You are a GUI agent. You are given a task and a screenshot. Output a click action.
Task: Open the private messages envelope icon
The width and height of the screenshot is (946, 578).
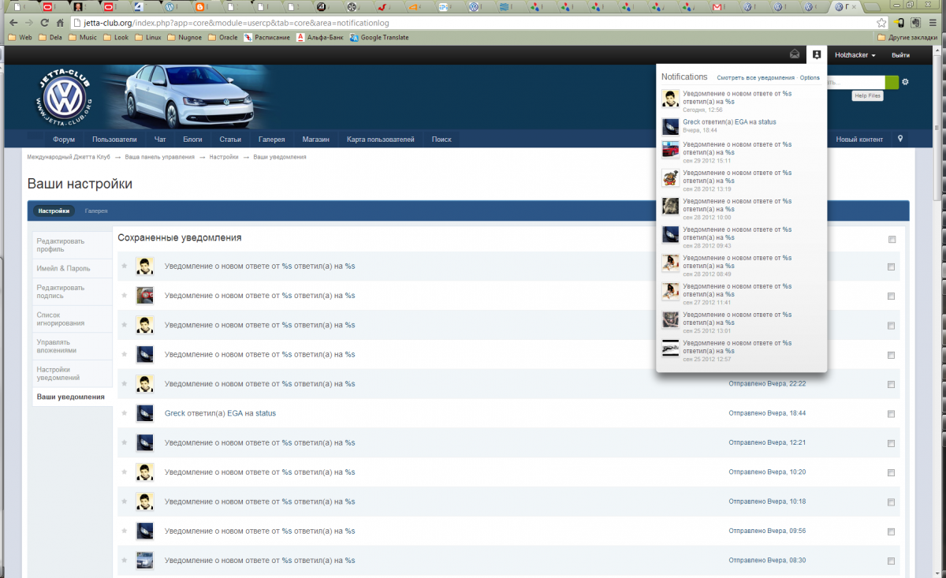tap(795, 54)
